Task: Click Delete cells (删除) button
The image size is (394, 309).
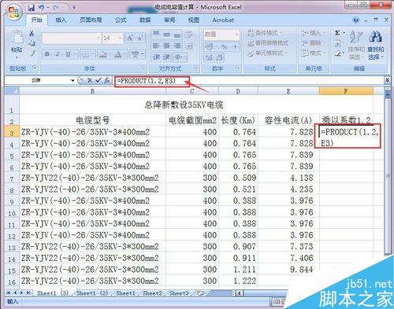Action: 313,43
